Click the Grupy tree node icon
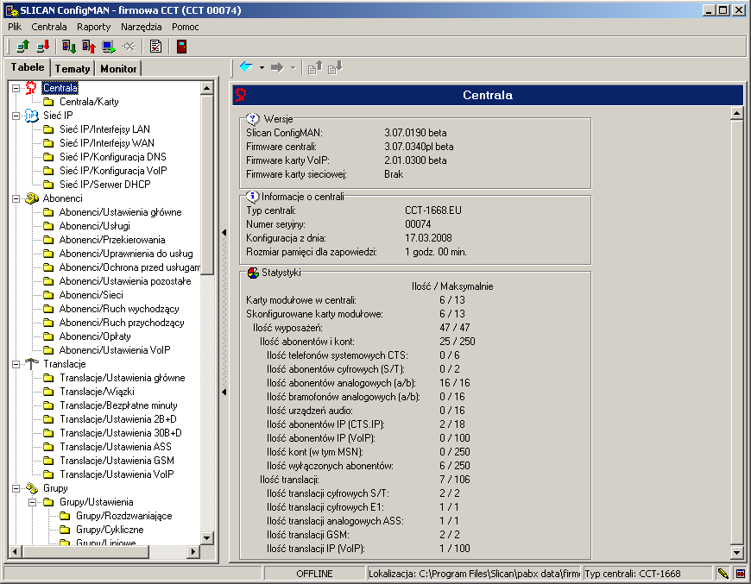 (x=32, y=488)
